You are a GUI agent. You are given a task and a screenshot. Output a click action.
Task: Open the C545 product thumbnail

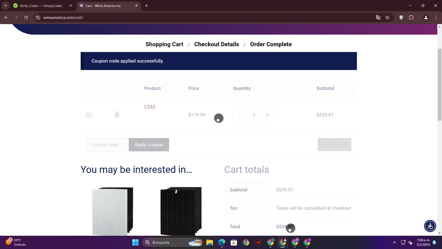click(117, 114)
